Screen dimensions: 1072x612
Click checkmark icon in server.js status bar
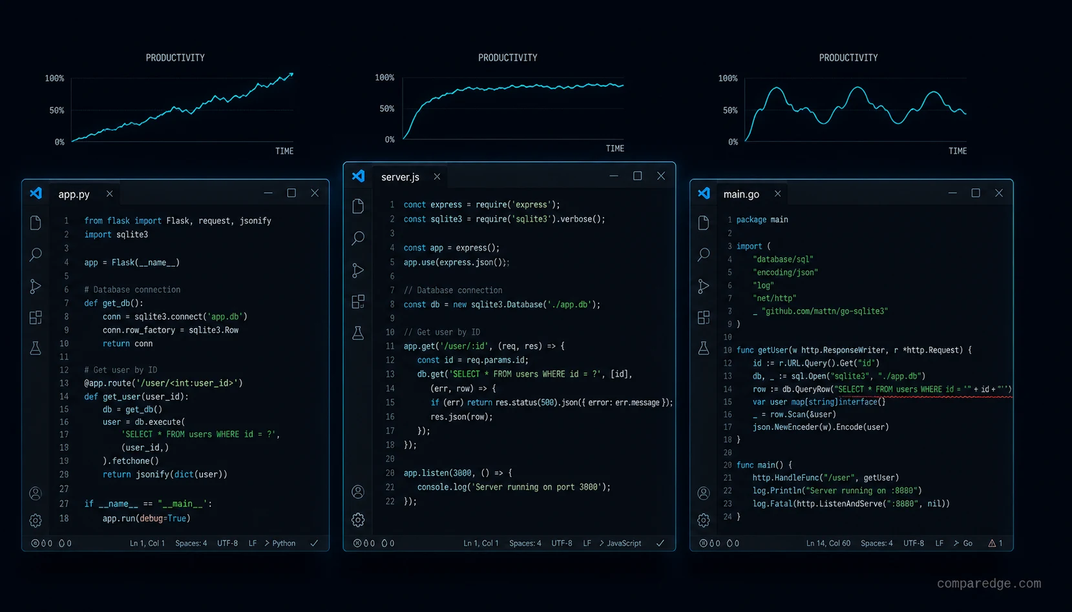click(x=660, y=544)
